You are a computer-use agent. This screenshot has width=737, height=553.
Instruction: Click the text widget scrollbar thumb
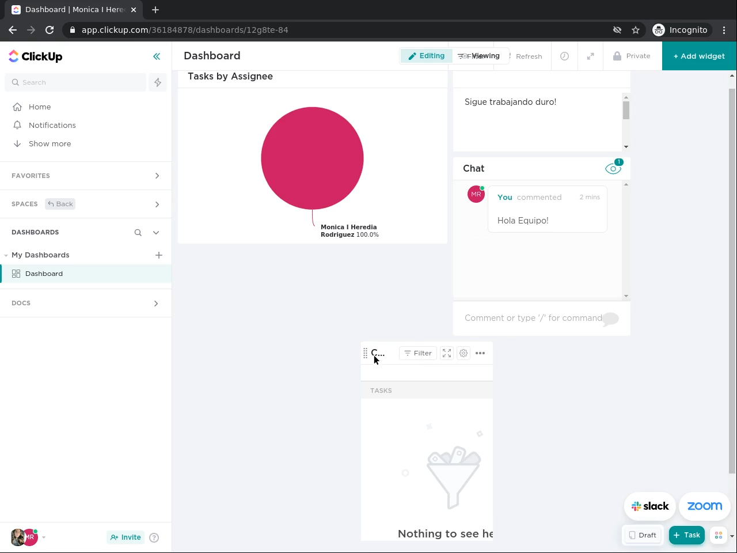[626, 110]
